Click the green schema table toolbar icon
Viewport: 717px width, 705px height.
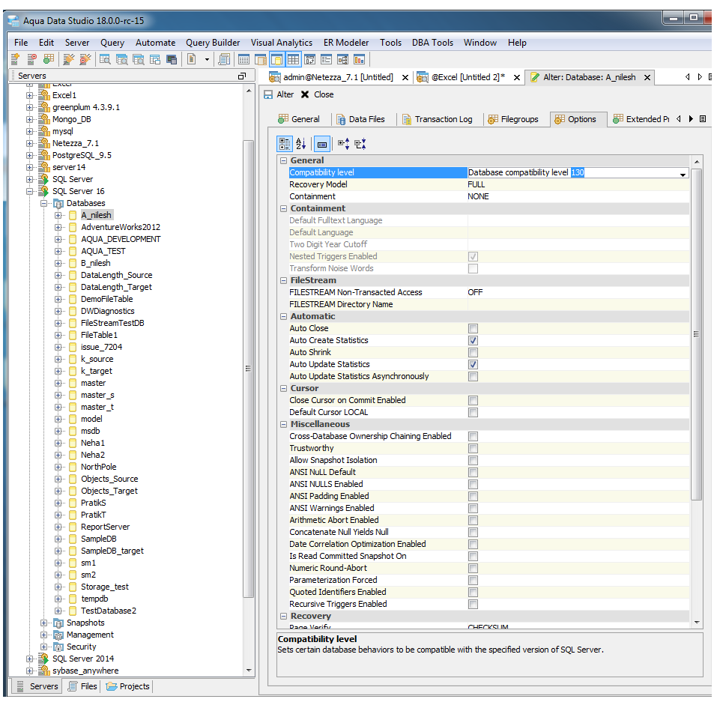[x=48, y=59]
